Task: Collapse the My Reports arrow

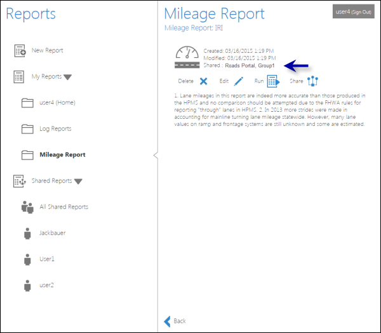Action: click(x=68, y=78)
